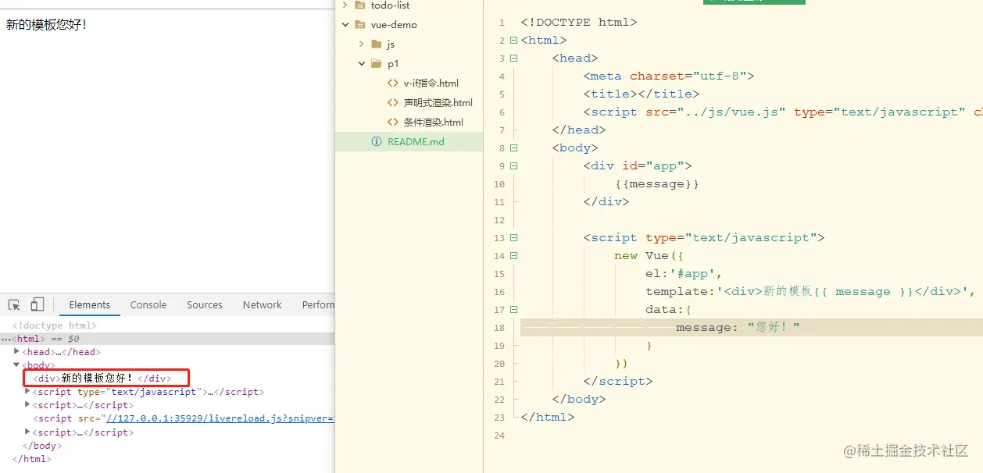Expand the head node triangle in Elements

coord(16,352)
